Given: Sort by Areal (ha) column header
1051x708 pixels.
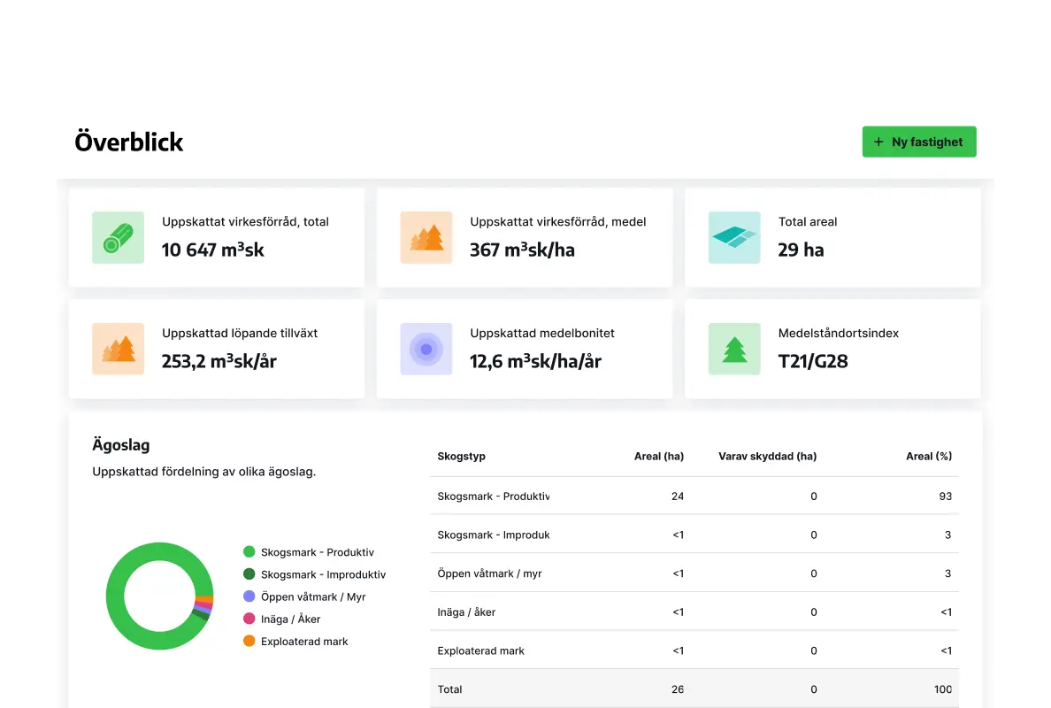Looking at the screenshot, I should tap(658, 457).
